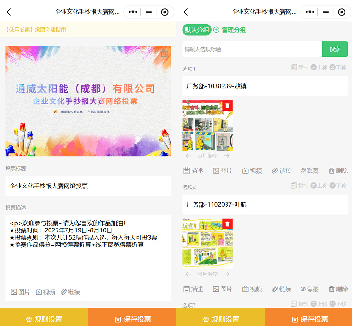352x326 pixels.
Task: Move the 选项1 image earlier with the left arrow
Action: click(188, 156)
